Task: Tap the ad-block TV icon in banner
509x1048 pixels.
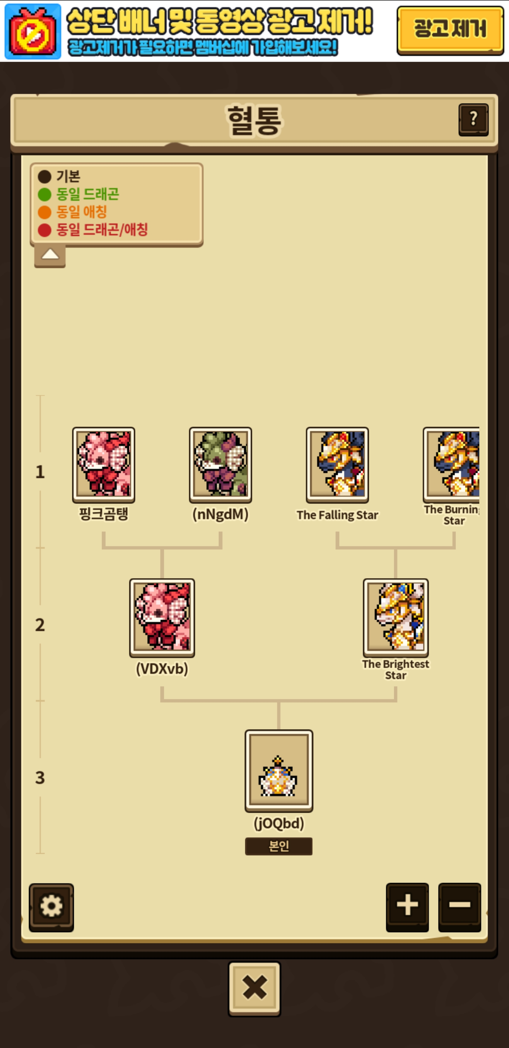Action: pos(33,31)
